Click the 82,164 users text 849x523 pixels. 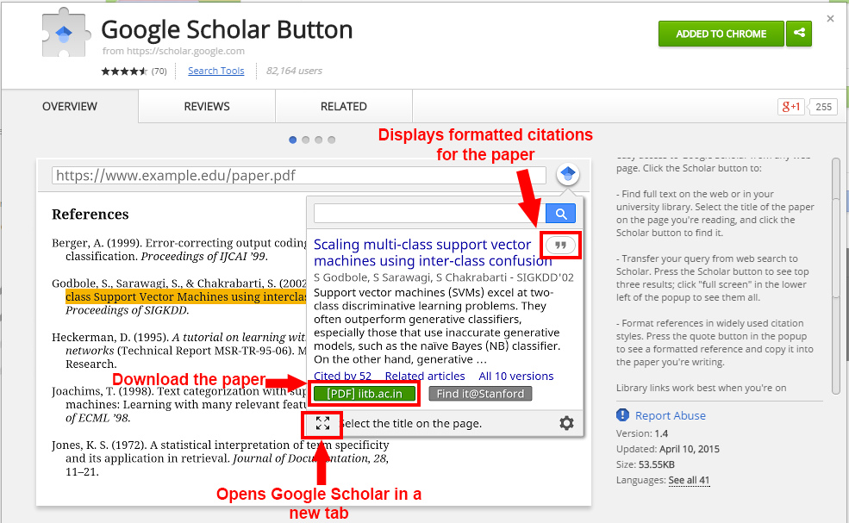click(294, 71)
